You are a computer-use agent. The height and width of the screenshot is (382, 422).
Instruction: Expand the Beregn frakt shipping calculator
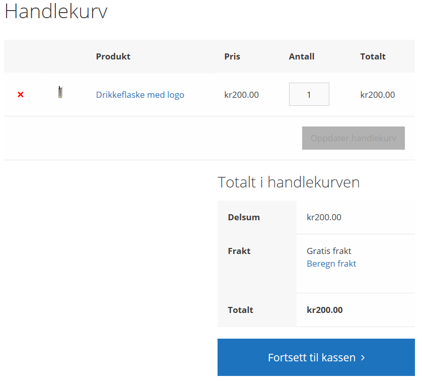331,264
